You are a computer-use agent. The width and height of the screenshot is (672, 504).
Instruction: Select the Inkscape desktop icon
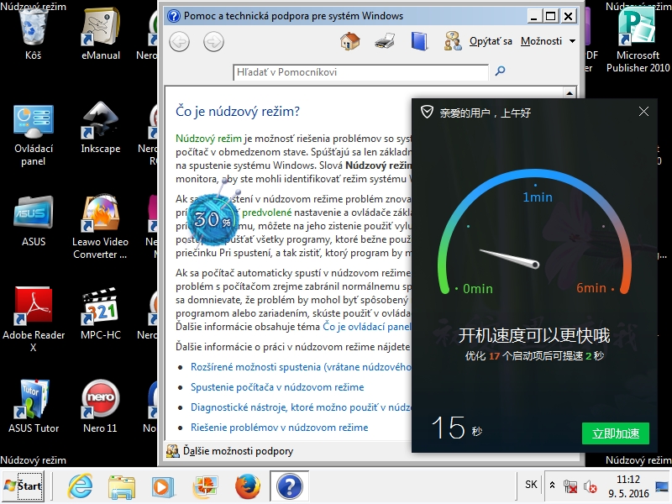click(x=101, y=128)
